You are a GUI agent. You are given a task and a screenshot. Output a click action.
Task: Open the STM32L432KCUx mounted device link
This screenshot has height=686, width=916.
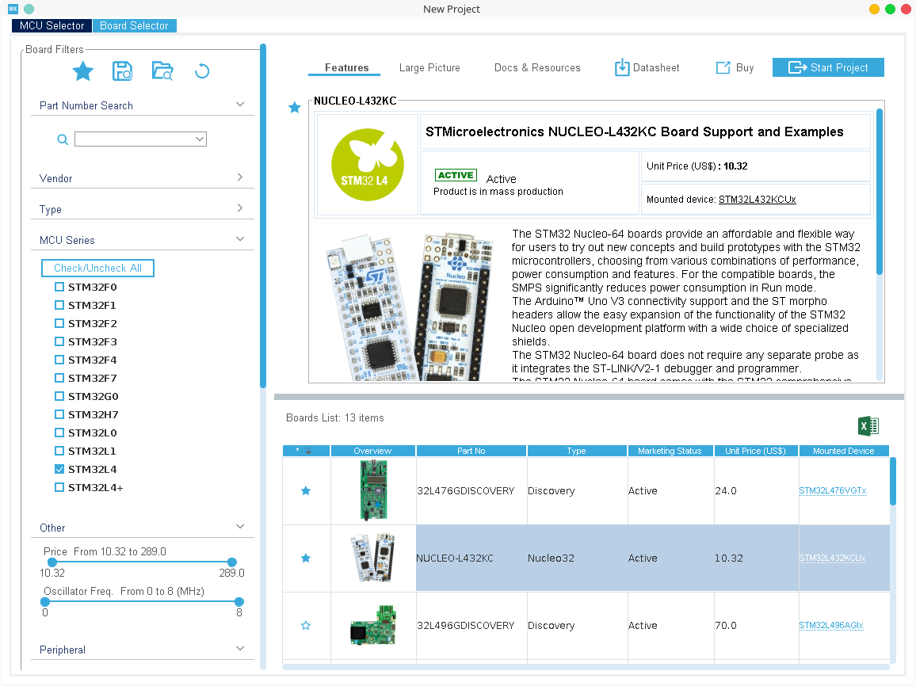[x=757, y=200]
